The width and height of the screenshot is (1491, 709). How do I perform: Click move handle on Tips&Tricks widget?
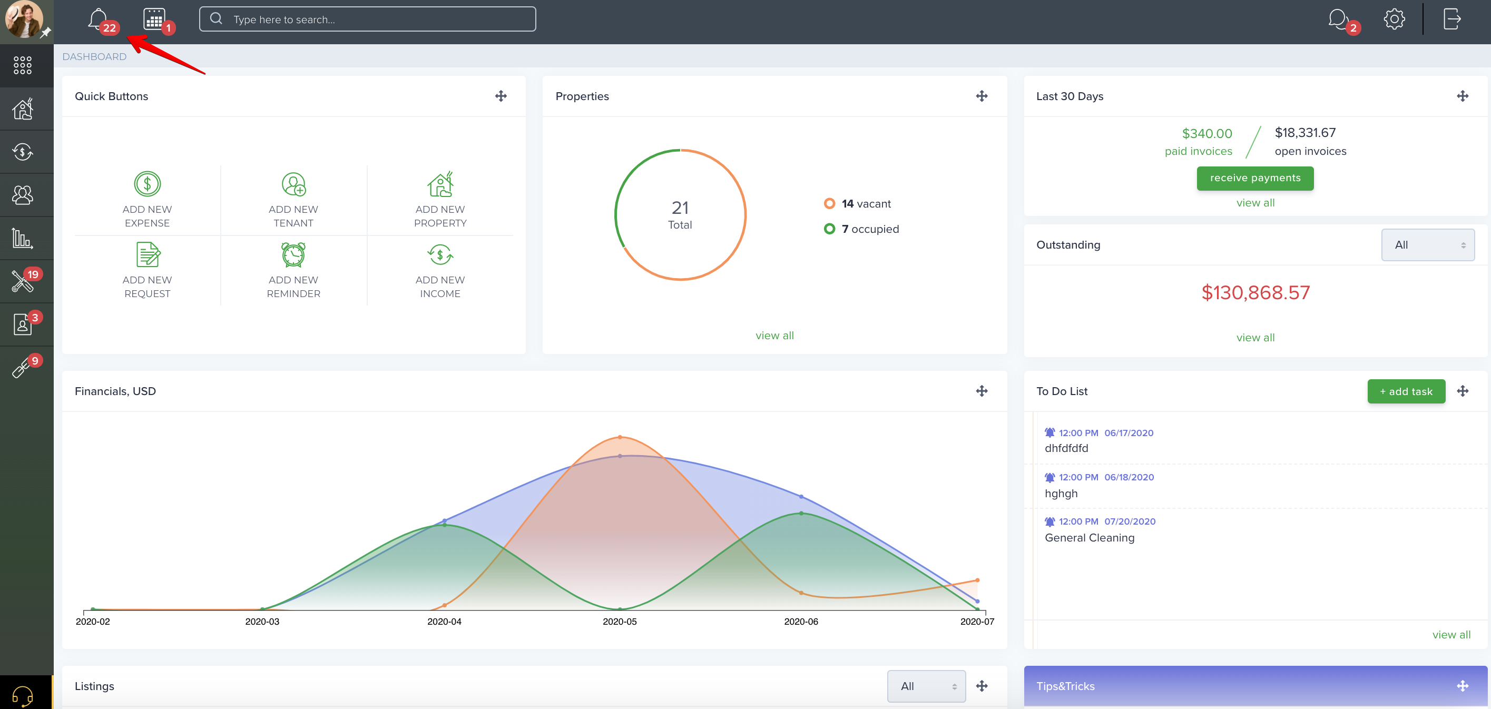[x=1462, y=686]
